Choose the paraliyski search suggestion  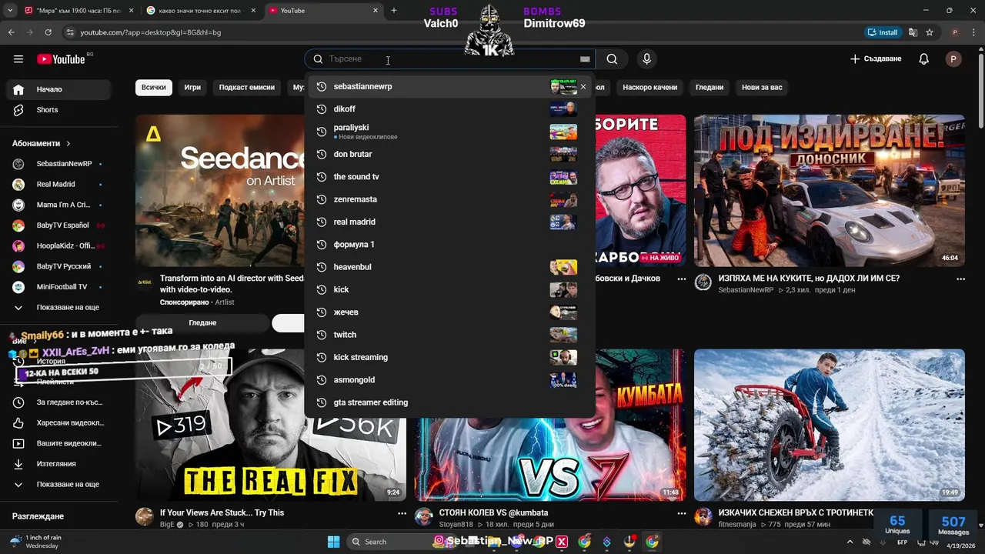[450, 132]
